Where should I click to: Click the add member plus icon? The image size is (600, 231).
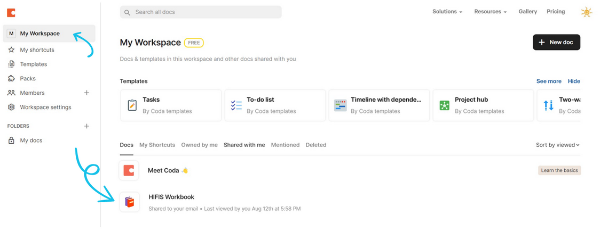point(86,93)
